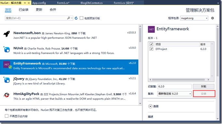Toggle the include prerelease checkbox
The width and height of the screenshot is (222, 124).
(x=81, y=18)
